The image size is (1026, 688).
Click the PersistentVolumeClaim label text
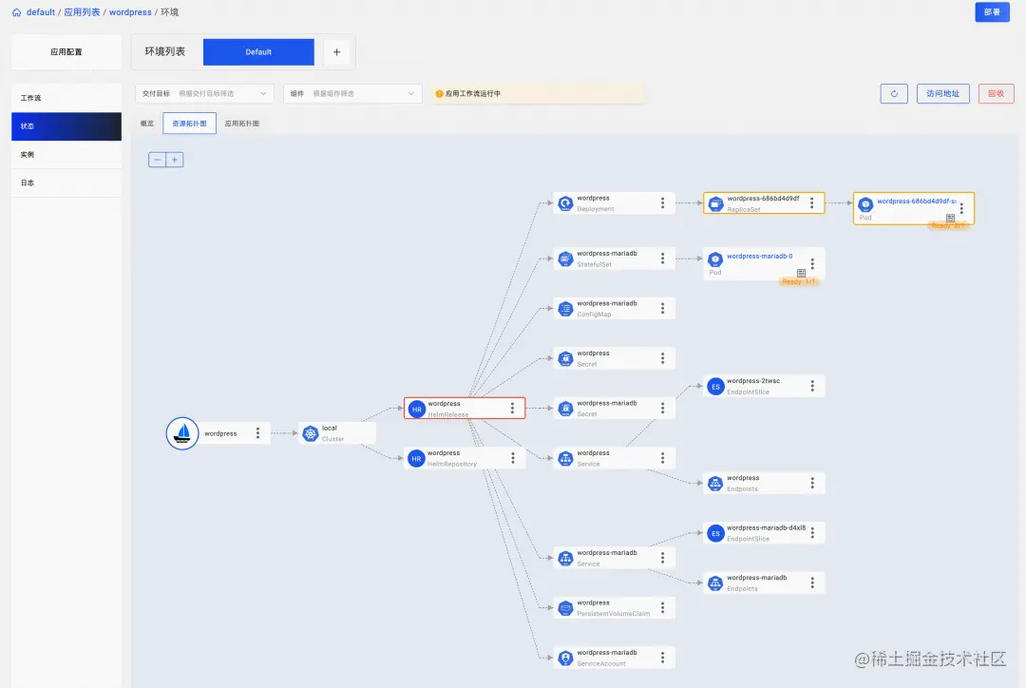pos(613,614)
